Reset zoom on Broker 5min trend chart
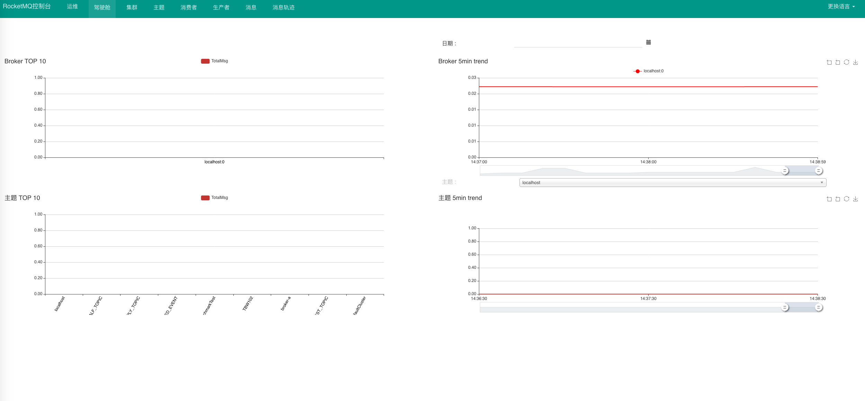 pyautogui.click(x=838, y=62)
